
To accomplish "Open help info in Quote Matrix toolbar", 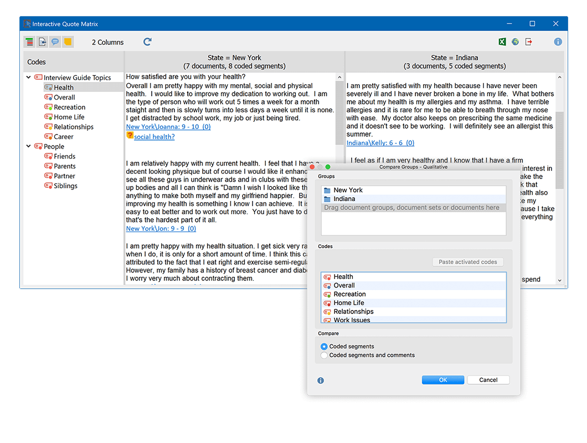I will pyautogui.click(x=558, y=42).
